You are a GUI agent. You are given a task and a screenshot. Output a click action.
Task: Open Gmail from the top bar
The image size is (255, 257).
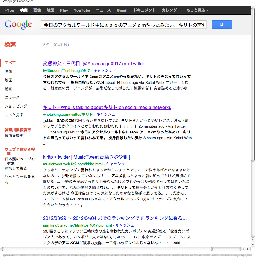tap(122, 10)
